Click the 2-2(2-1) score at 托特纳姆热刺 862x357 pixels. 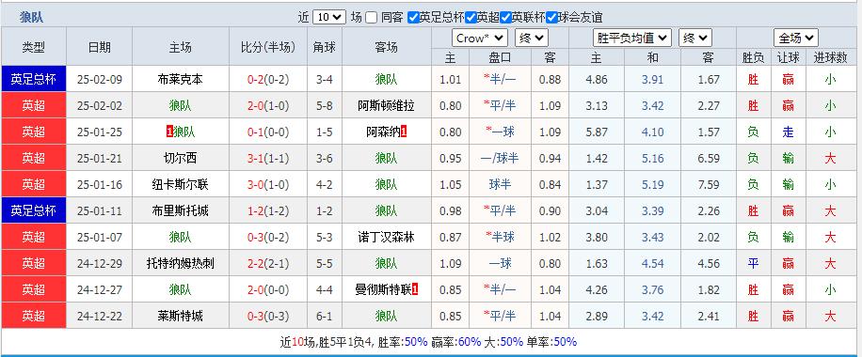click(x=268, y=264)
